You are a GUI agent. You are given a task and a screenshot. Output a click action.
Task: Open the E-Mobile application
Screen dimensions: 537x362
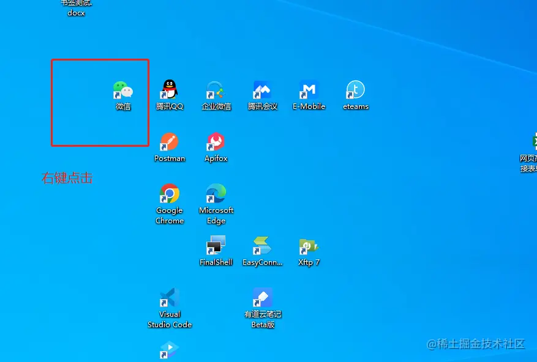click(x=309, y=90)
